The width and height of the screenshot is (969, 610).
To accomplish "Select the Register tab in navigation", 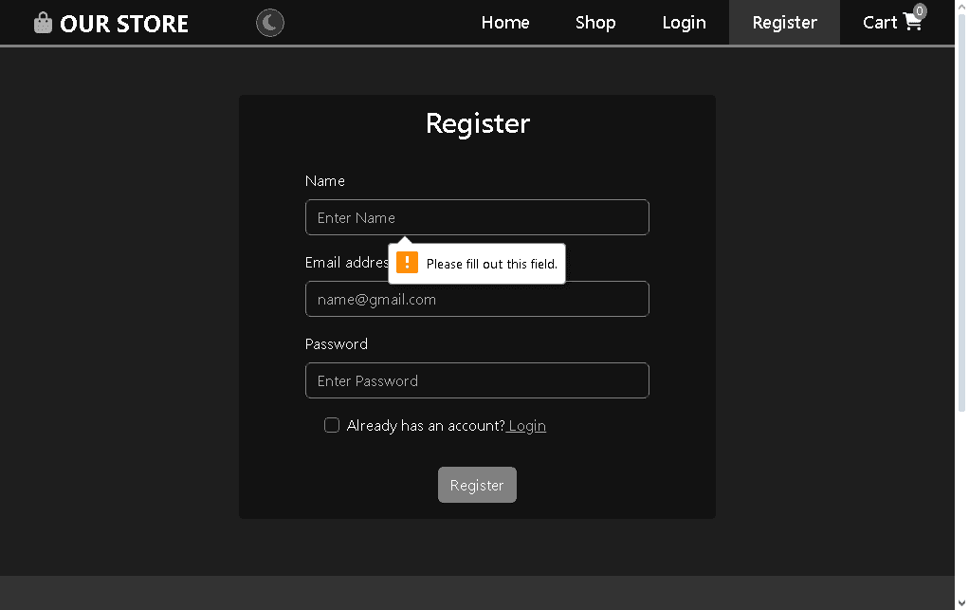I will [784, 22].
